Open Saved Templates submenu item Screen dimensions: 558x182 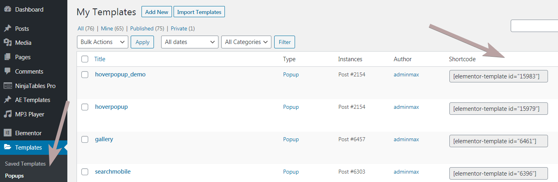[x=25, y=164]
